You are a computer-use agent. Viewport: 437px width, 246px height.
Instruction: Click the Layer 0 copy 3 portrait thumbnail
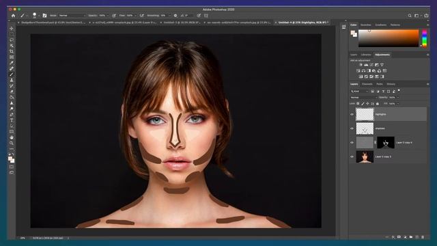[x=365, y=156]
